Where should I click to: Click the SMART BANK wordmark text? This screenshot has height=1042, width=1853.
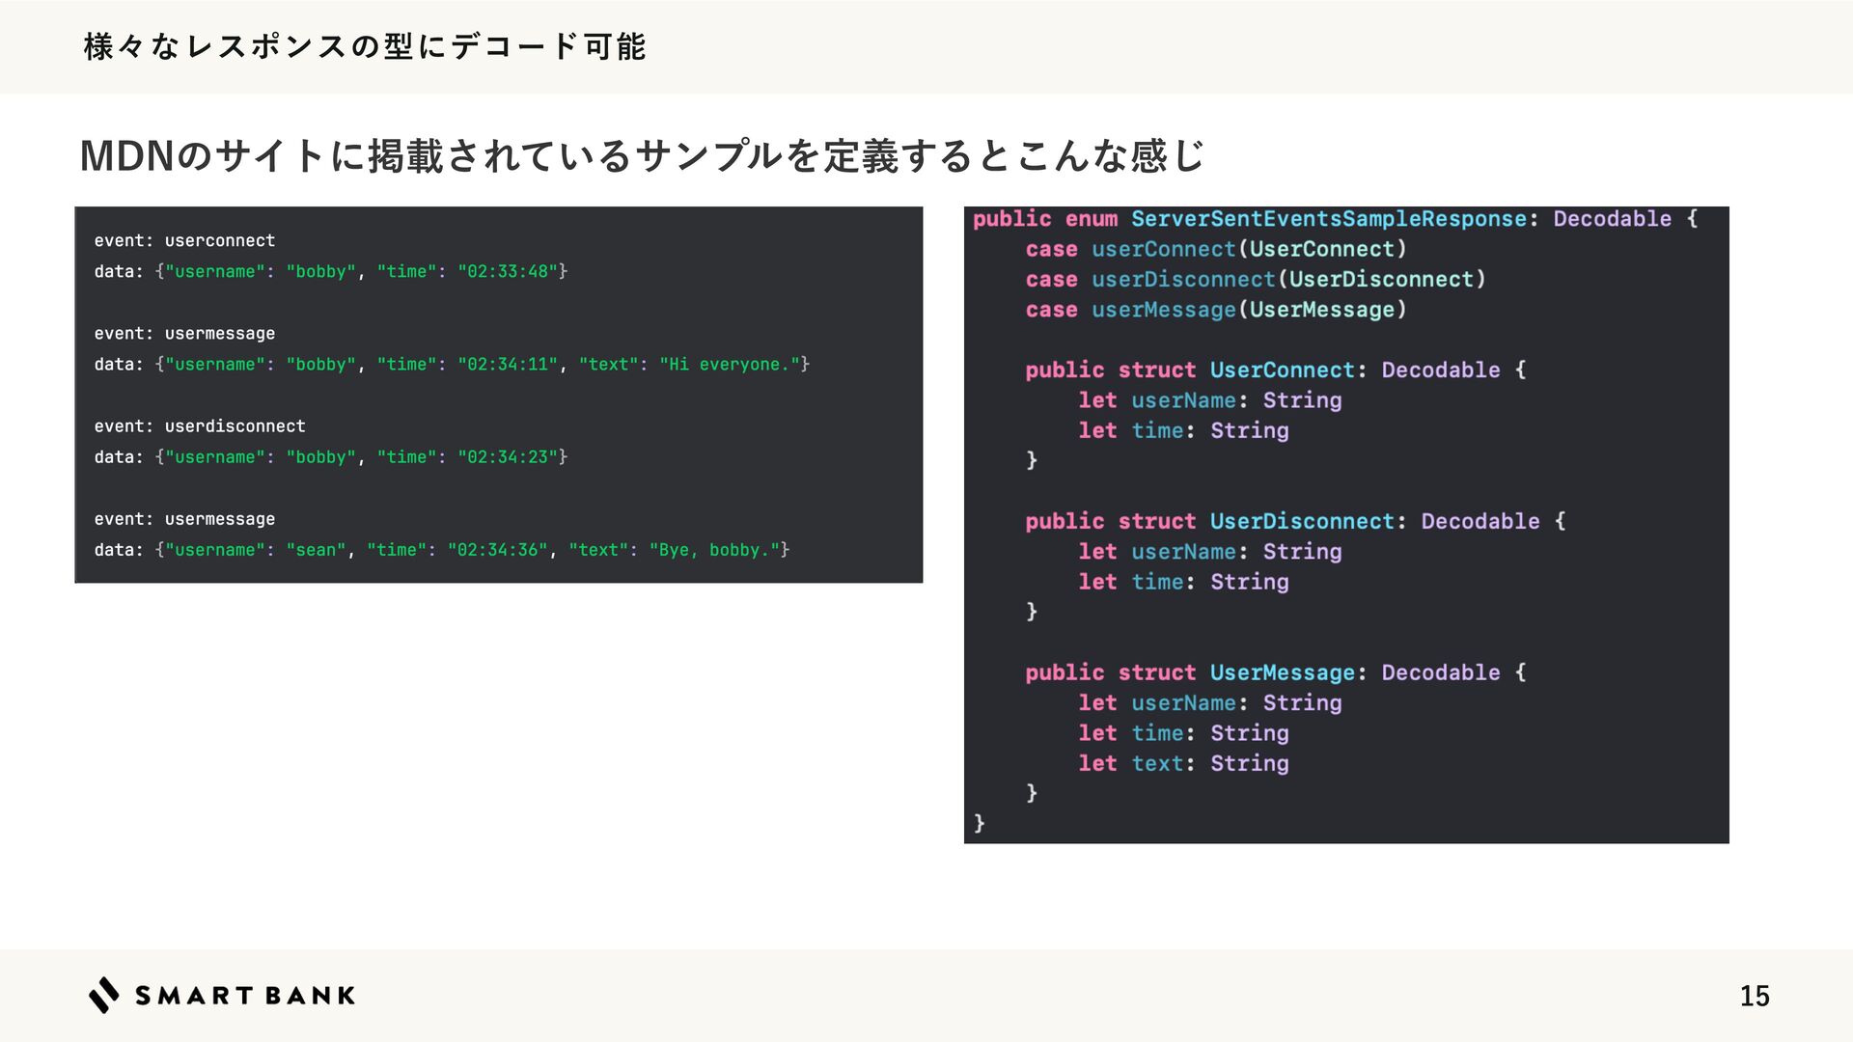[x=245, y=996]
